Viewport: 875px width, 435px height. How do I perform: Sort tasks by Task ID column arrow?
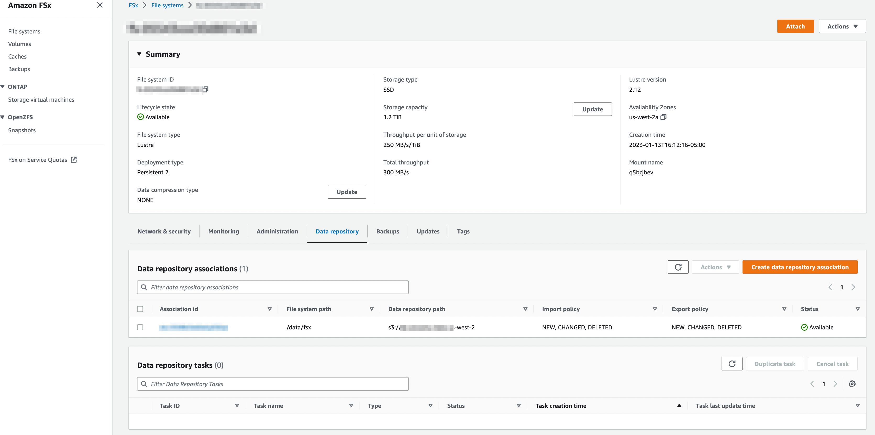tap(237, 406)
